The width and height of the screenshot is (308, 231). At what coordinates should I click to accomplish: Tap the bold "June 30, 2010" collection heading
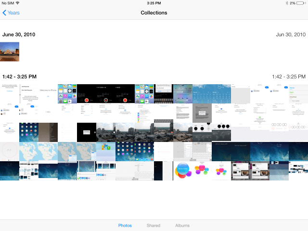19,35
